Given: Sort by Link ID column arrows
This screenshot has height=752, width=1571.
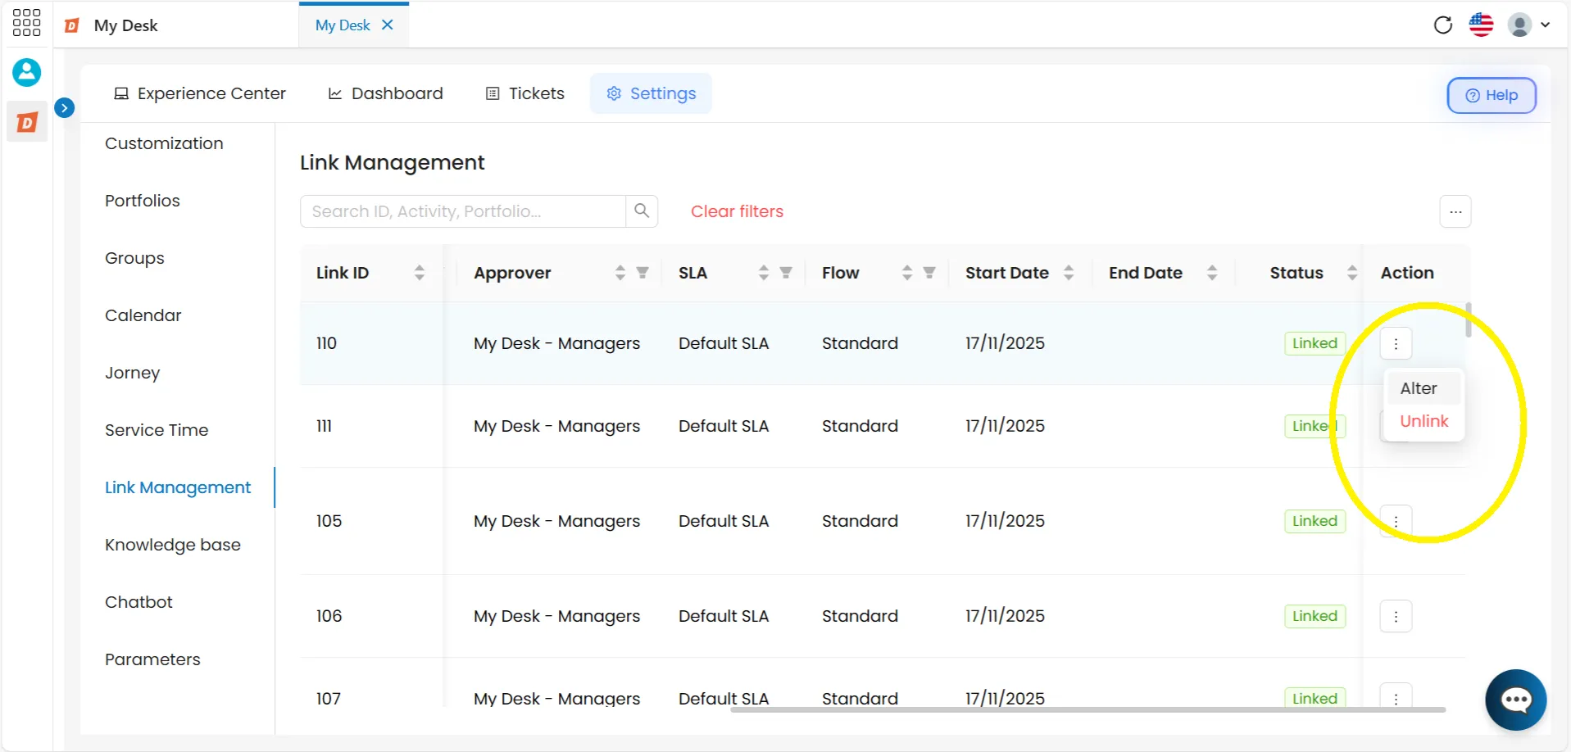Looking at the screenshot, I should pyautogui.click(x=420, y=273).
